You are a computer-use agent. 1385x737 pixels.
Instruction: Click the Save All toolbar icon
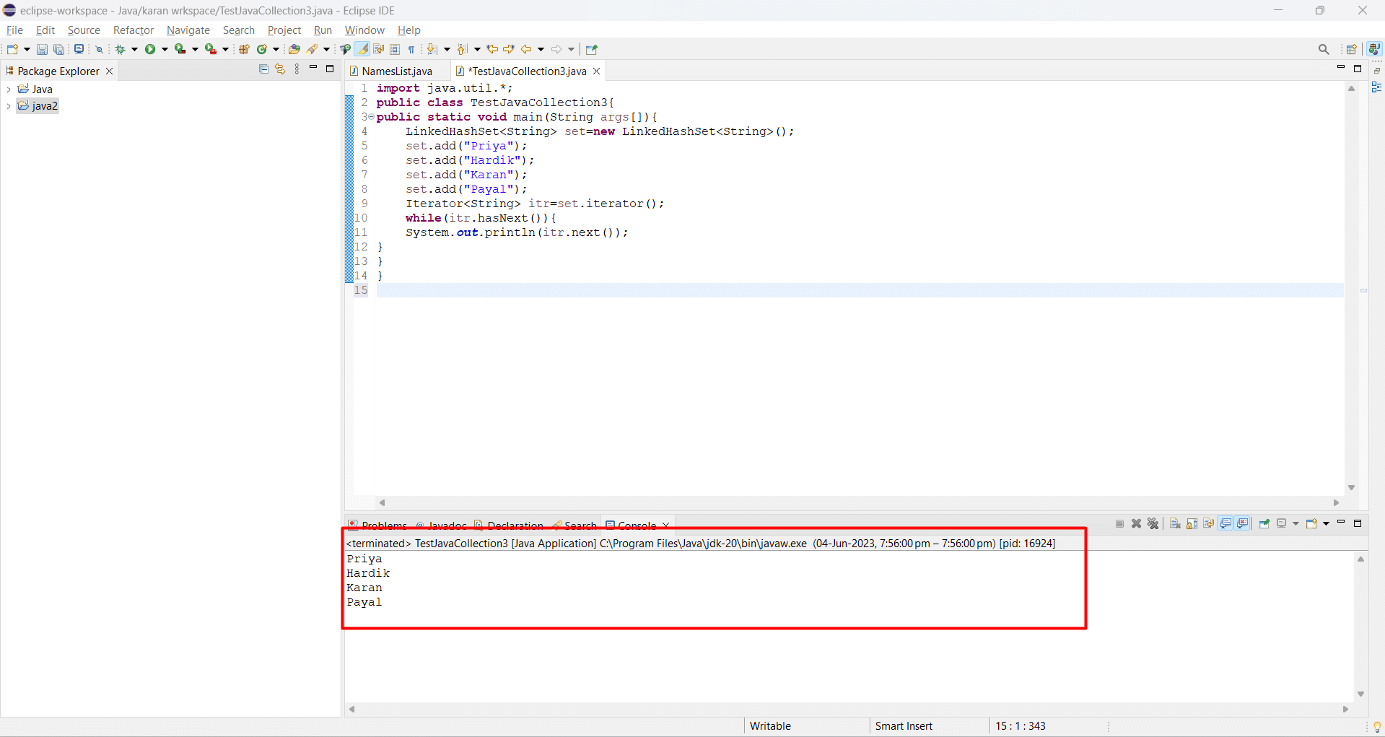click(x=59, y=49)
